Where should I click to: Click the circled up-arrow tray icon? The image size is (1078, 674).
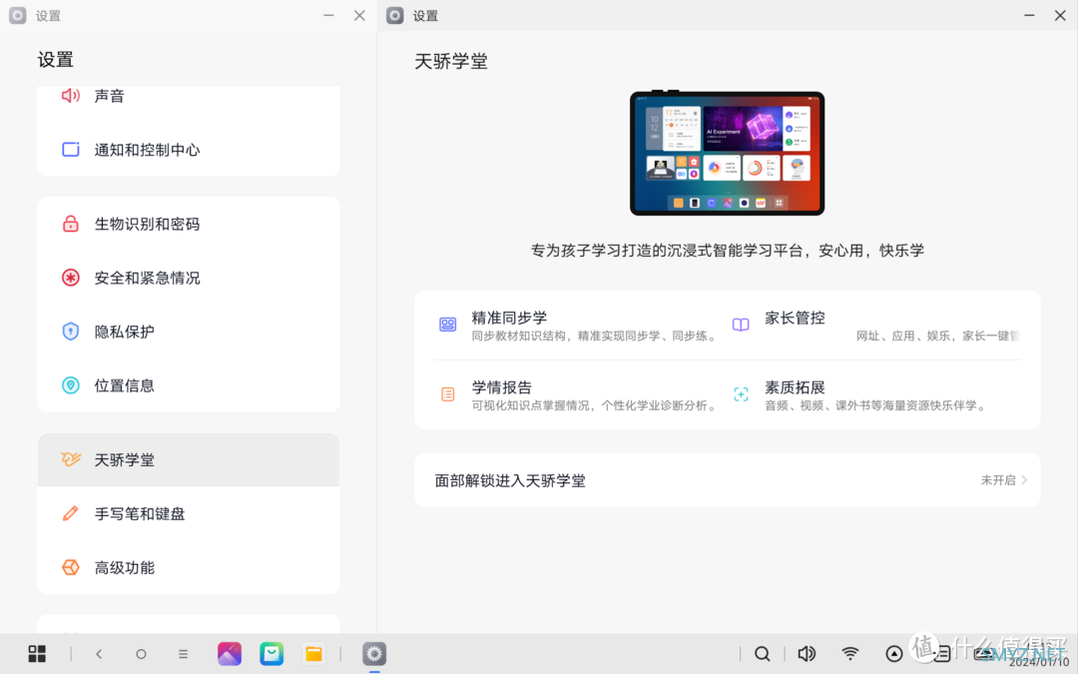893,653
